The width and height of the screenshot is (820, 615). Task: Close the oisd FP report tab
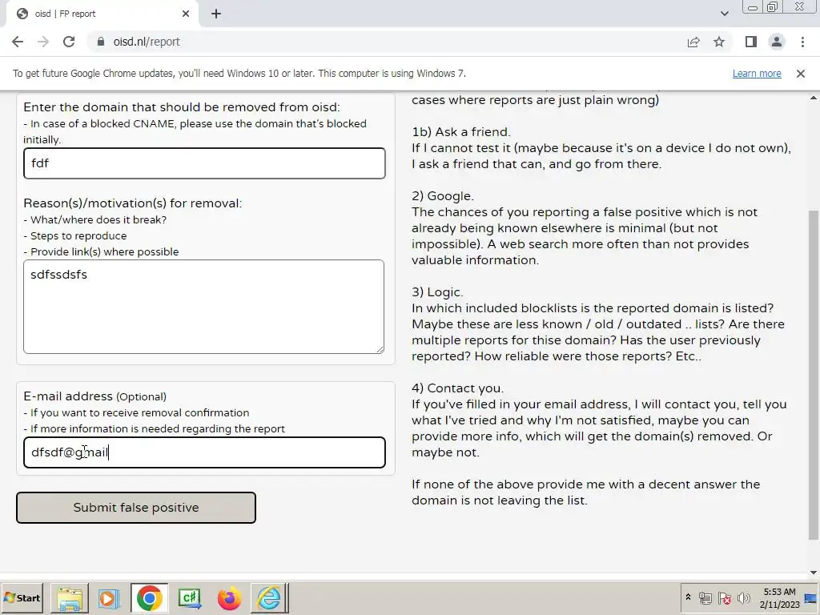pyautogui.click(x=186, y=14)
